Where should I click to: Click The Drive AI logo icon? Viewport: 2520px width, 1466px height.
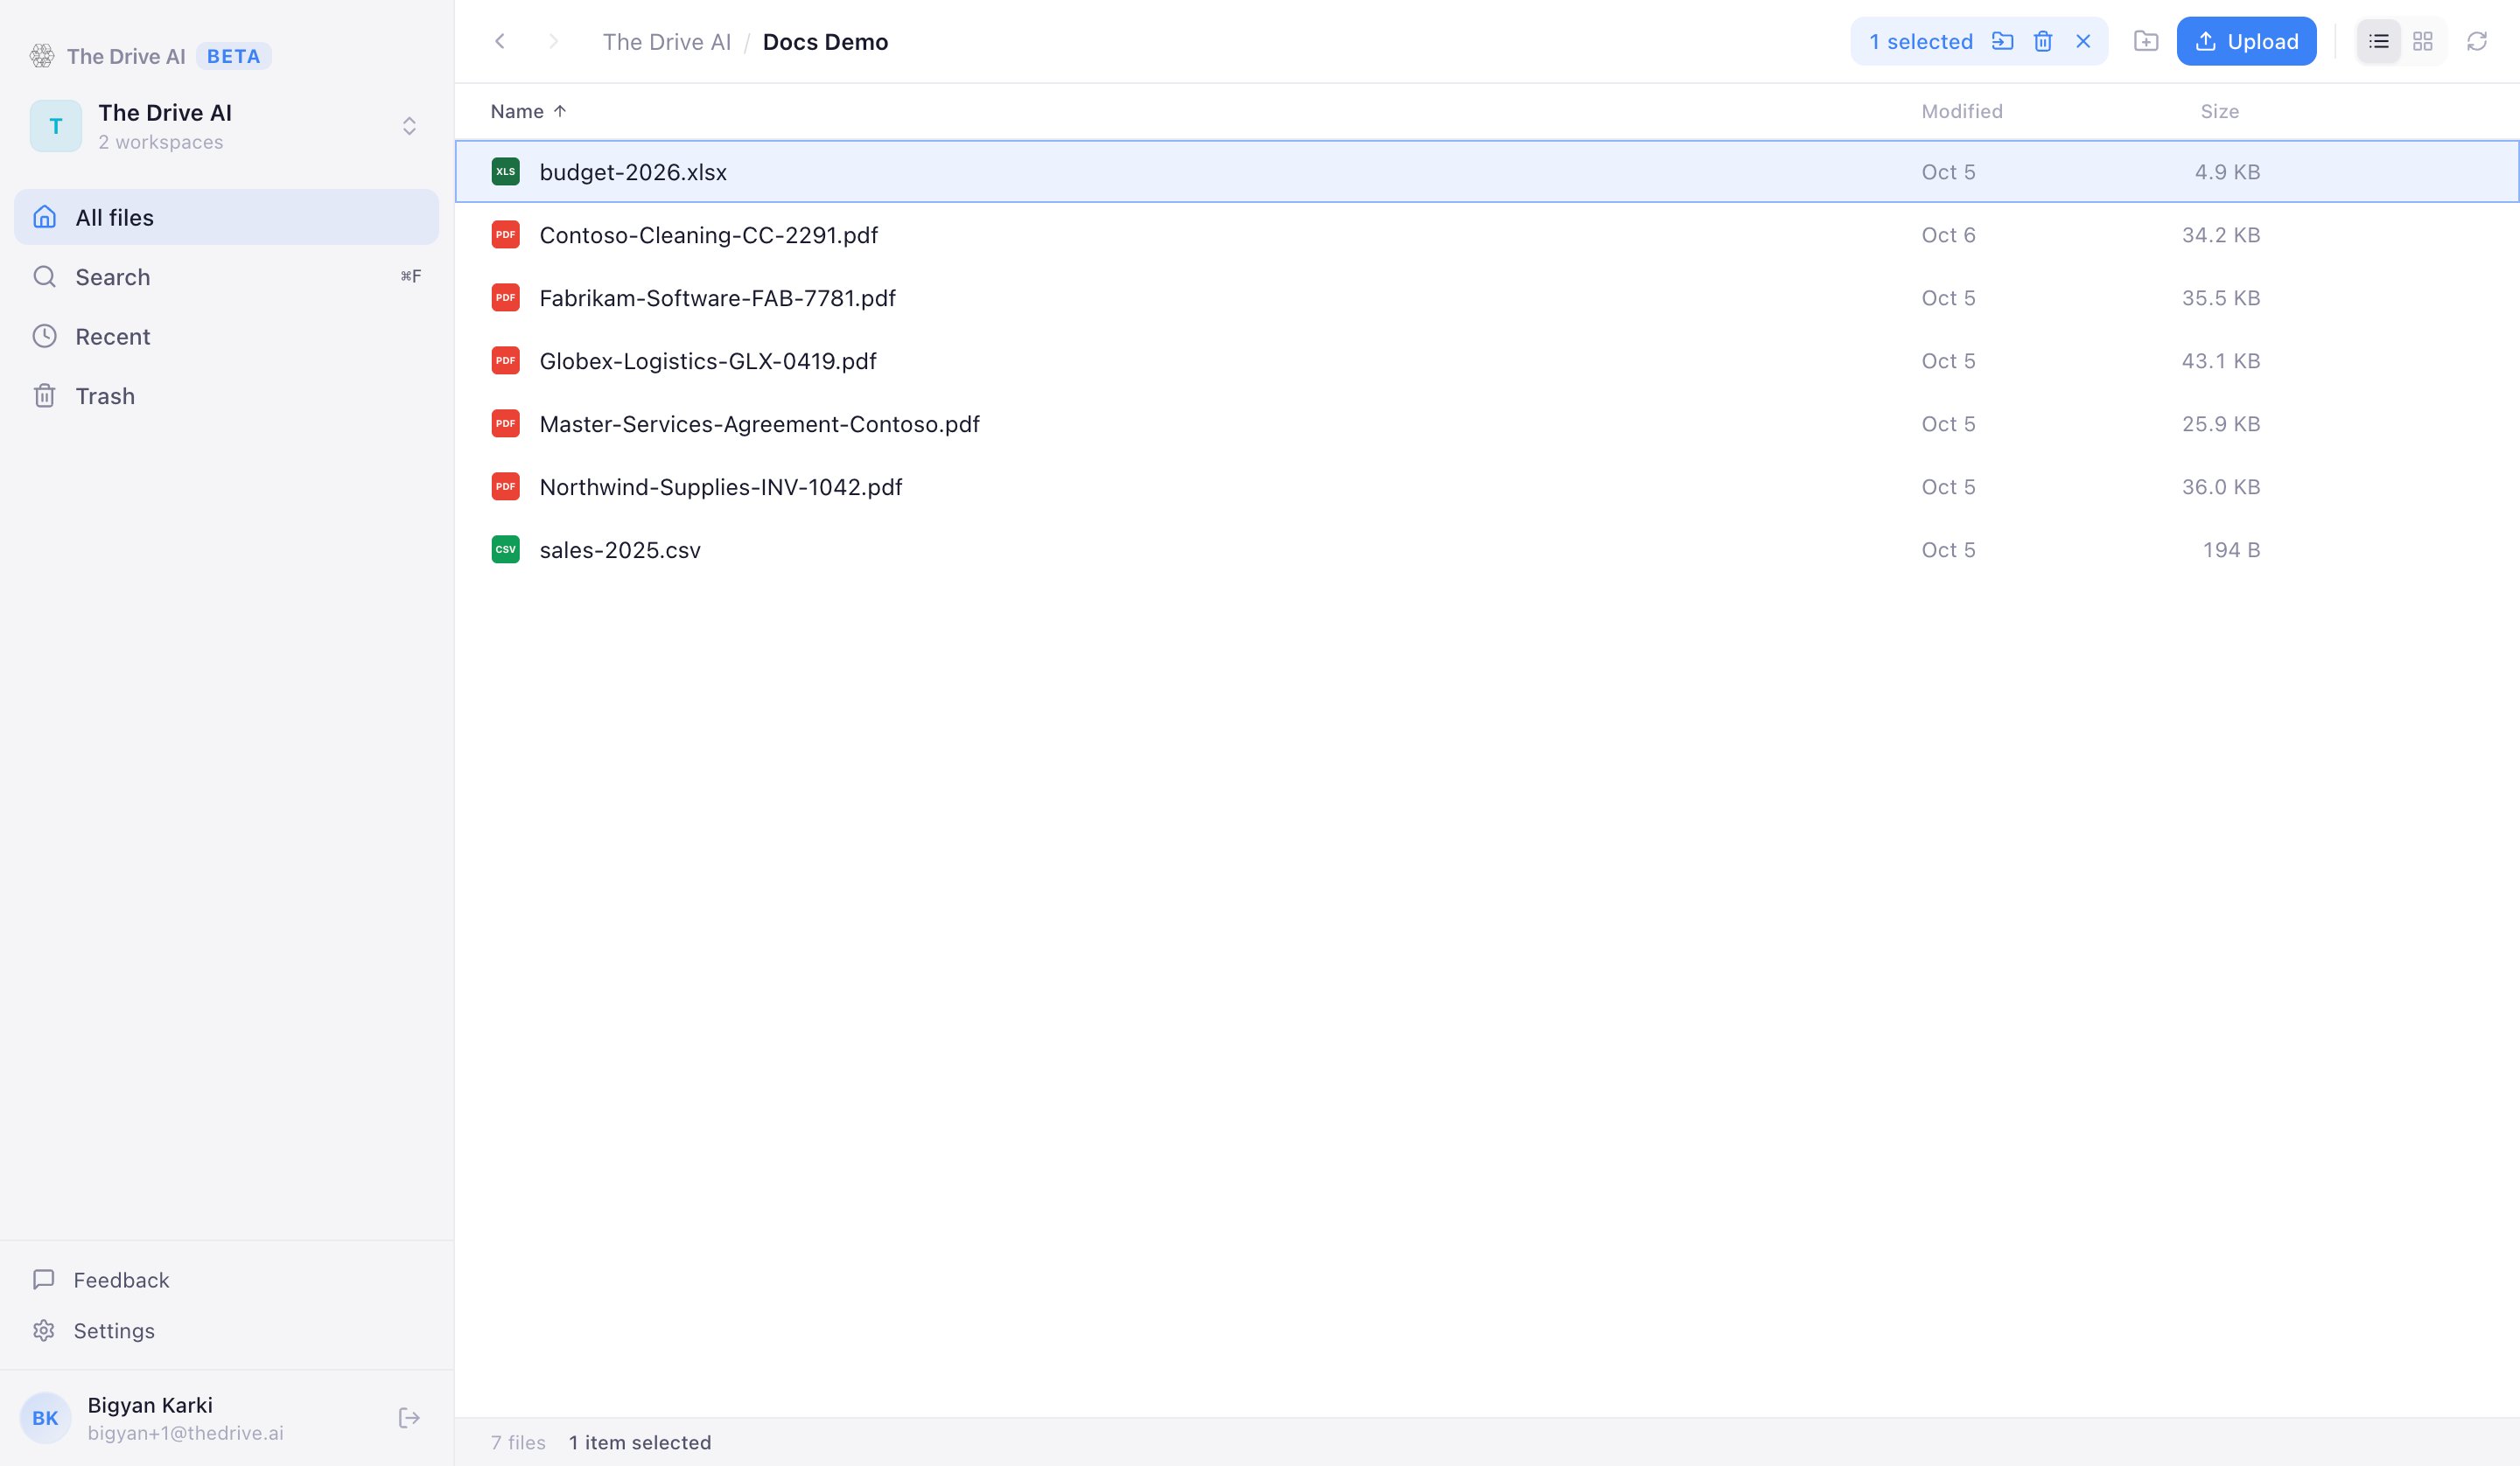tap(42, 56)
